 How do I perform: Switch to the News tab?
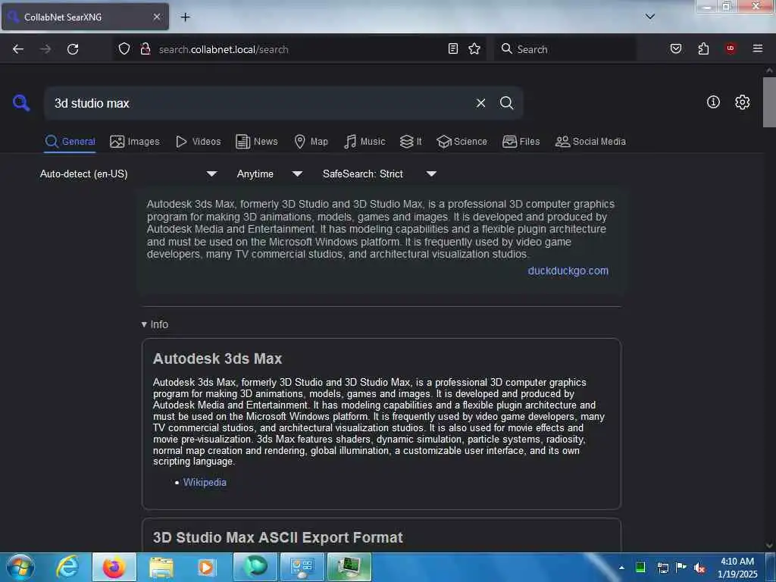pos(257,142)
